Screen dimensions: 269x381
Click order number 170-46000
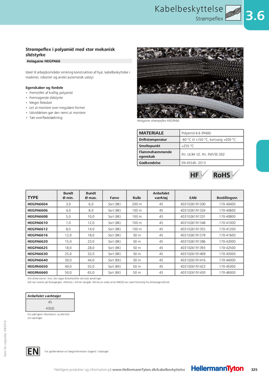coord(227,273)
